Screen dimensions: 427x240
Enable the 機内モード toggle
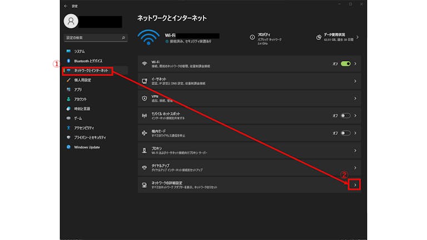[x=346, y=133]
